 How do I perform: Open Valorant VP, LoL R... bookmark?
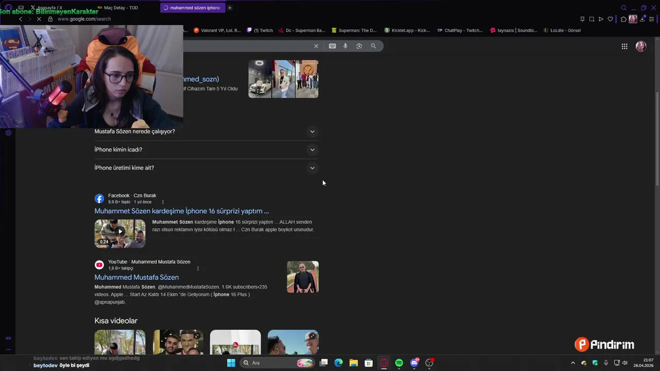coord(217,30)
